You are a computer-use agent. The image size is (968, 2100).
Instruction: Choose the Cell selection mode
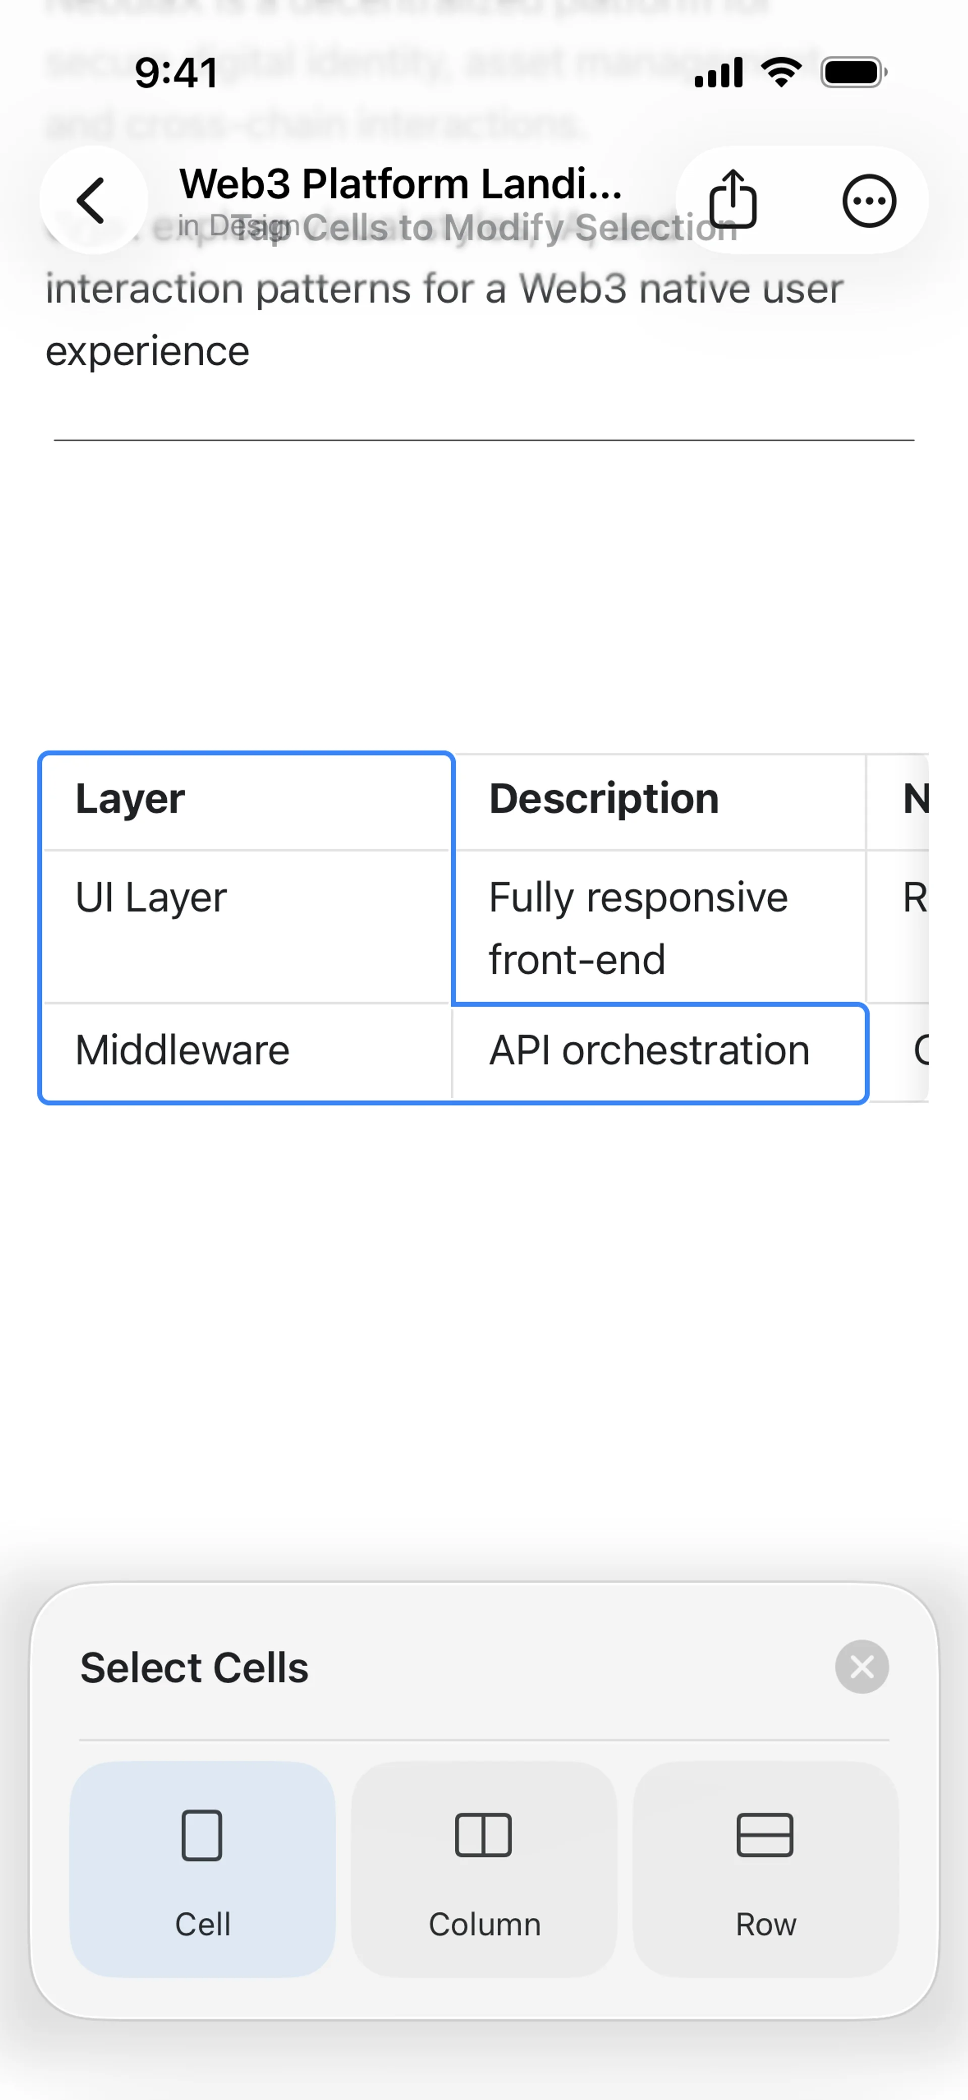point(202,1868)
